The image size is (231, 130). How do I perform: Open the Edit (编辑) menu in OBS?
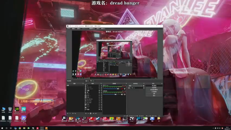pyautogui.click(x=74, y=29)
